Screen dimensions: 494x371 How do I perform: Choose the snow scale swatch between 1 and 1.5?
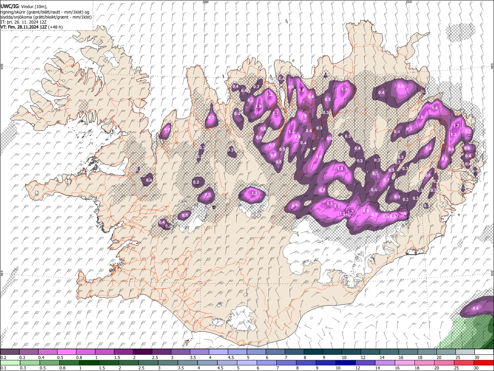click(104, 352)
